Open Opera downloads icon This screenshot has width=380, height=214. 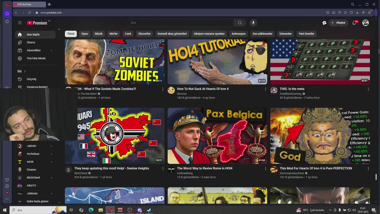click(357, 12)
